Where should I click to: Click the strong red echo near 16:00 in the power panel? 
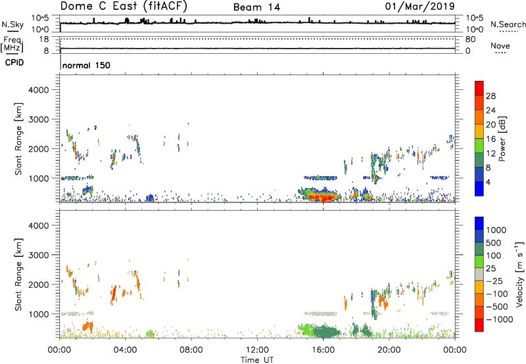(323, 196)
